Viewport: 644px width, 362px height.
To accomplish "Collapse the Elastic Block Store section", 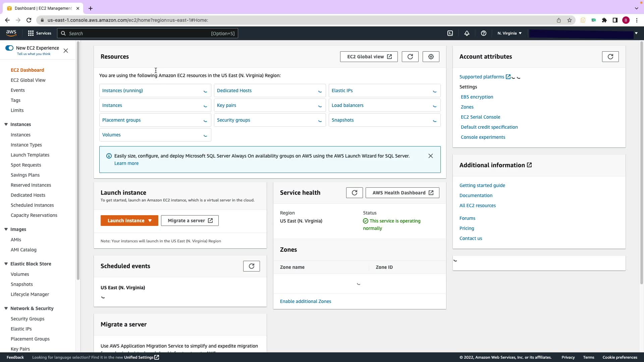I will click(6, 264).
